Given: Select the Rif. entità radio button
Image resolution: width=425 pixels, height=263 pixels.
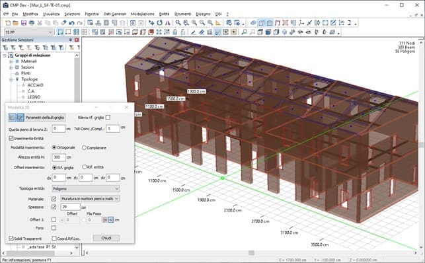Looking at the screenshot, I should coord(85,167).
